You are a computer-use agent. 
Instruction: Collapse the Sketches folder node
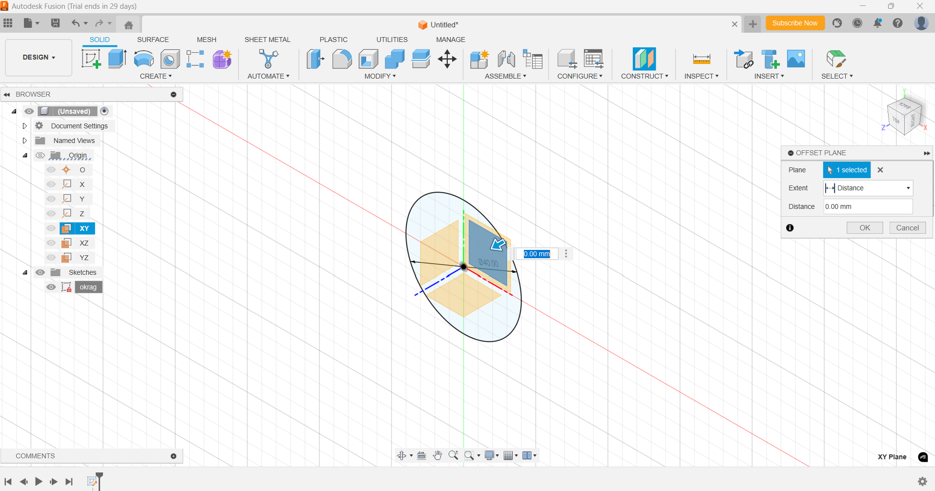(x=25, y=272)
